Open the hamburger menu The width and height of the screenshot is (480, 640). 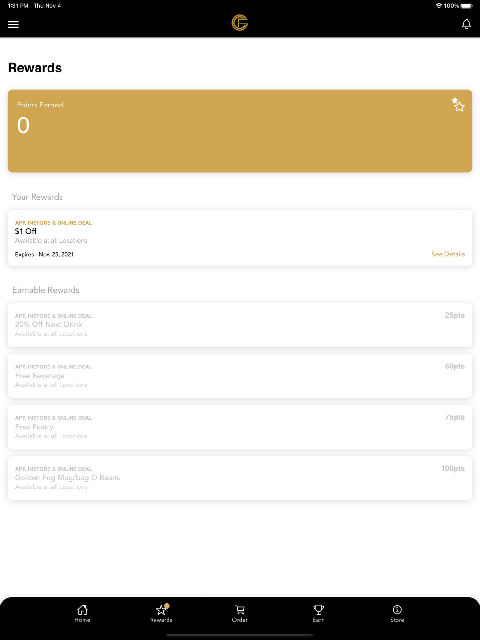(x=13, y=24)
